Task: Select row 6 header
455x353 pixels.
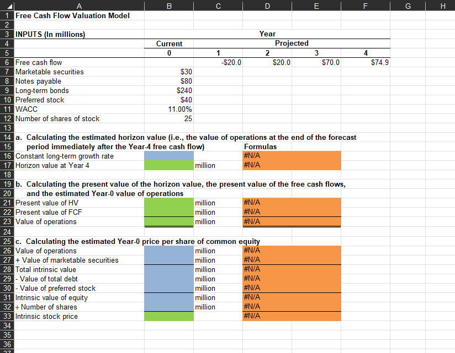Action: 6,62
